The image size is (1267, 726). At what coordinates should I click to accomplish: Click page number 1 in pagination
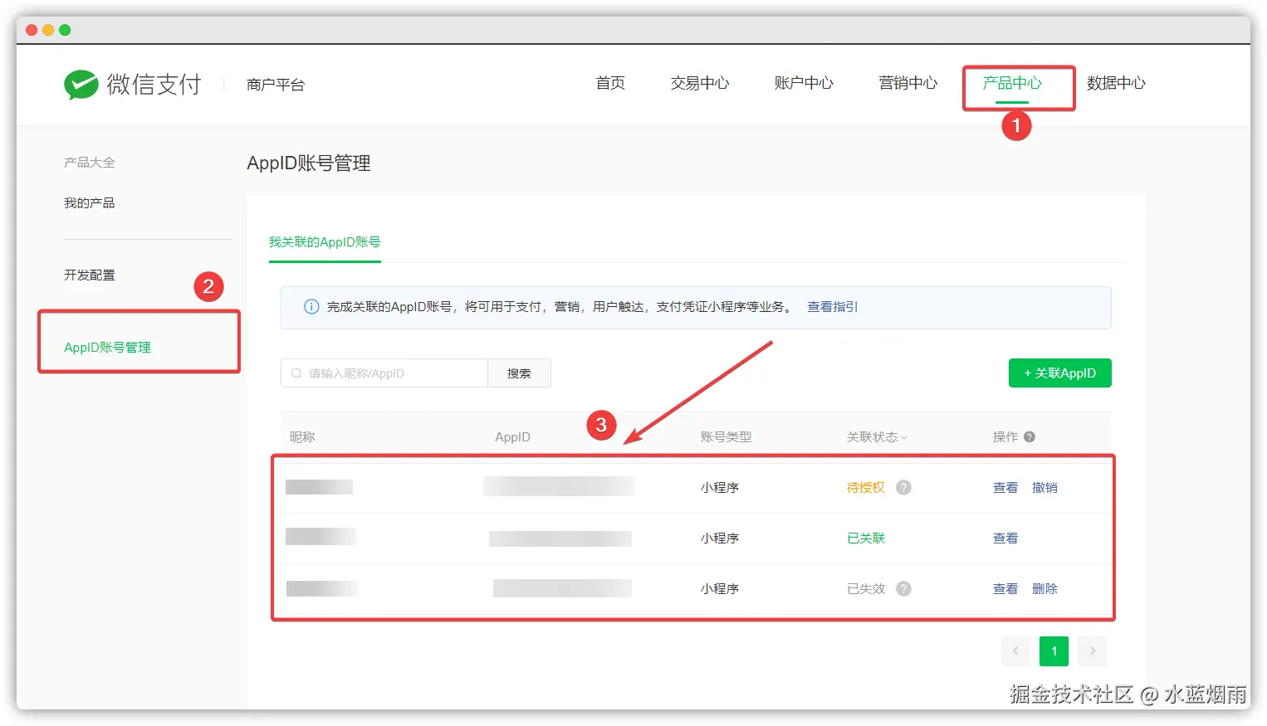click(1054, 651)
